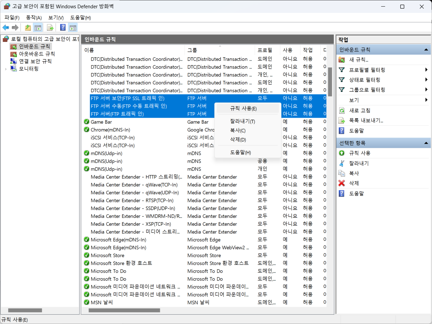Click the 목록 내보내기 icon
Image resolution: width=432 pixels, height=324 pixels.
coord(342,120)
